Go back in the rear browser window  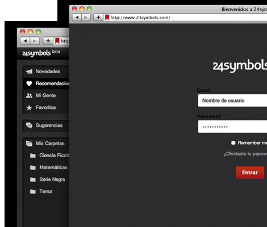25,41
